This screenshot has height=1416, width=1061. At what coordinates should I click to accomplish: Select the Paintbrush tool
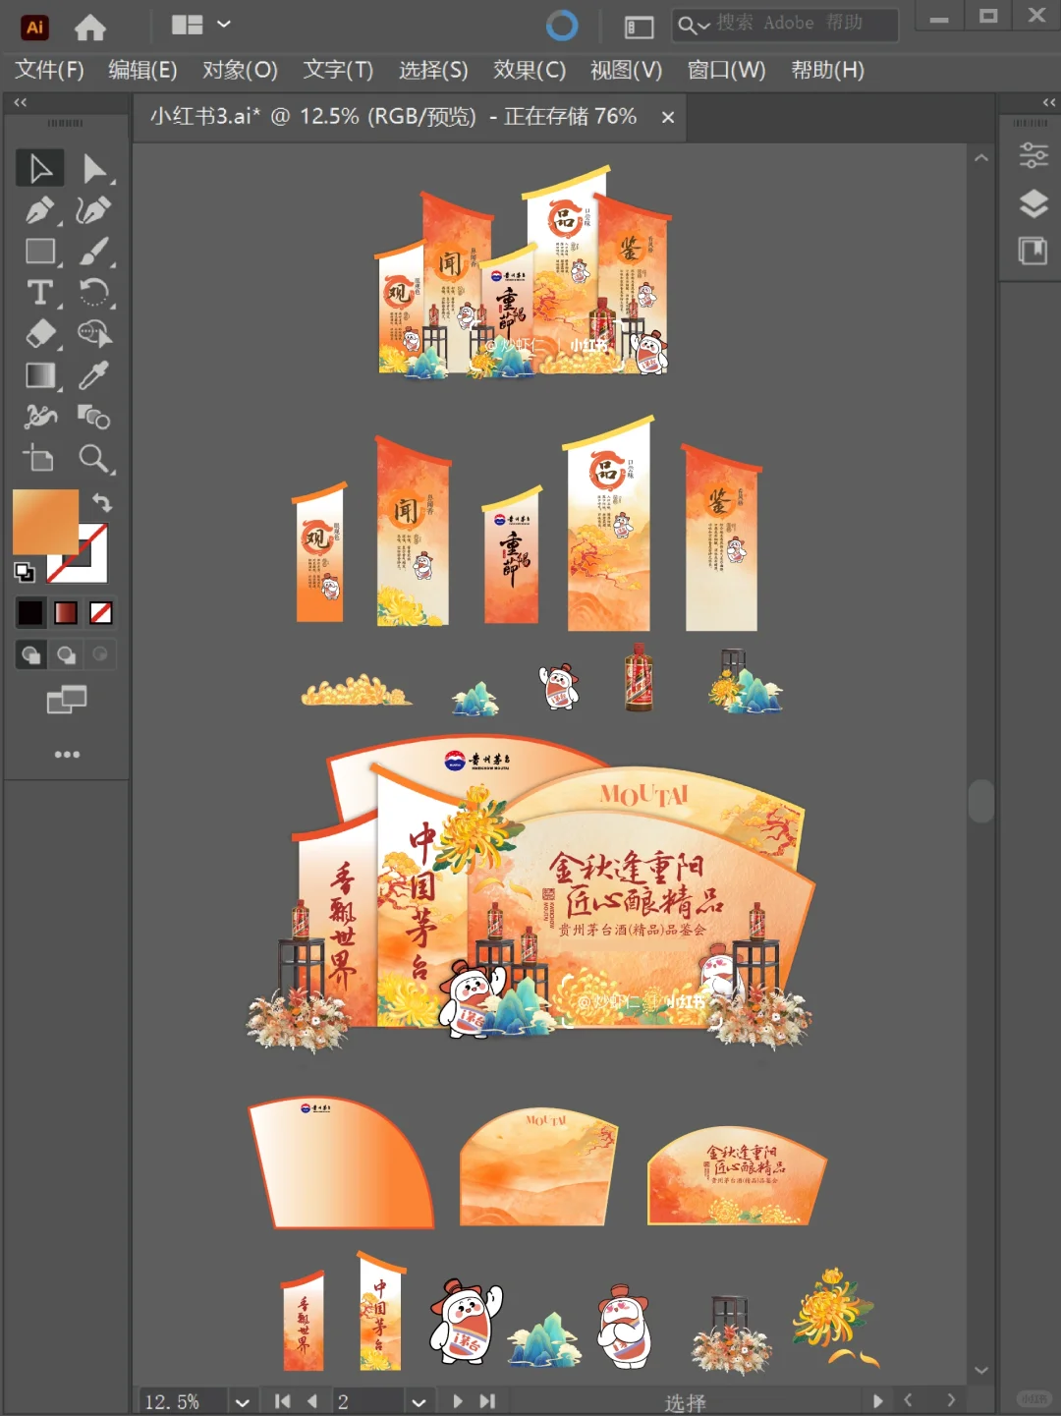point(94,252)
